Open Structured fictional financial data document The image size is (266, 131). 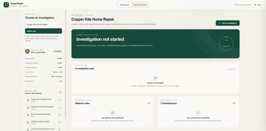click(44, 129)
